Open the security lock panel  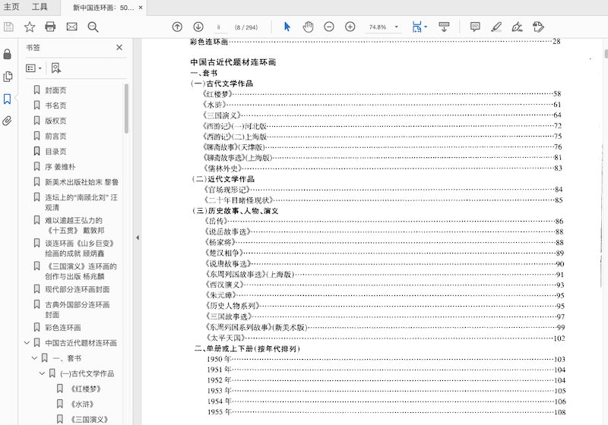coord(7,54)
